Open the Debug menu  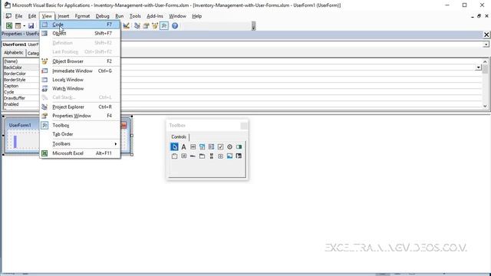coord(102,16)
